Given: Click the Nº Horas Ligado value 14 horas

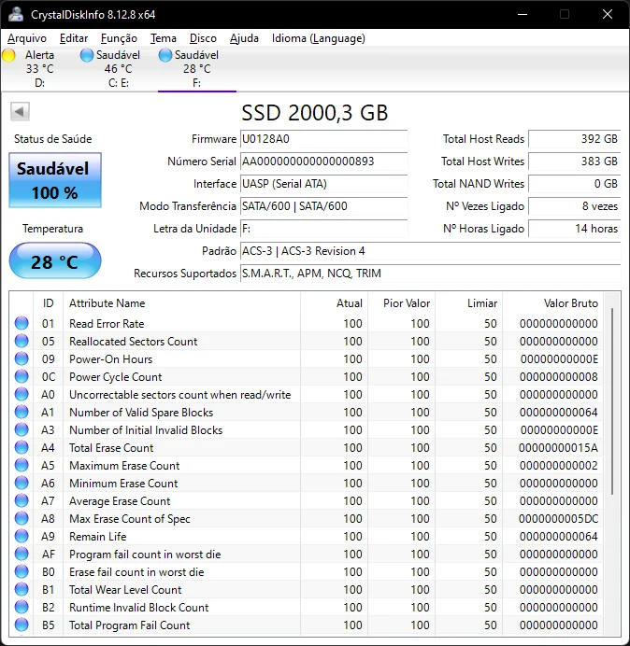Looking at the screenshot, I should click(x=574, y=229).
